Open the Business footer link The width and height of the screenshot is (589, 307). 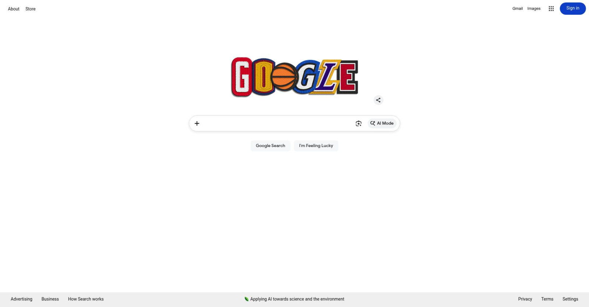tap(50, 299)
